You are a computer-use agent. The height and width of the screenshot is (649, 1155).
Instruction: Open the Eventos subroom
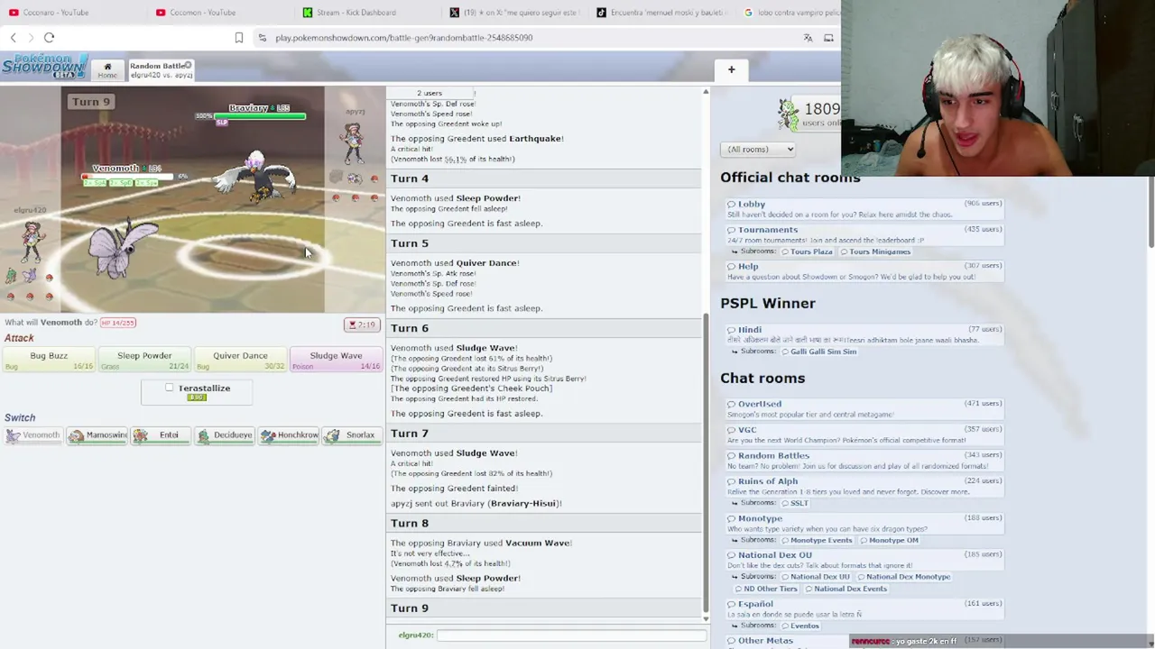[800, 626]
